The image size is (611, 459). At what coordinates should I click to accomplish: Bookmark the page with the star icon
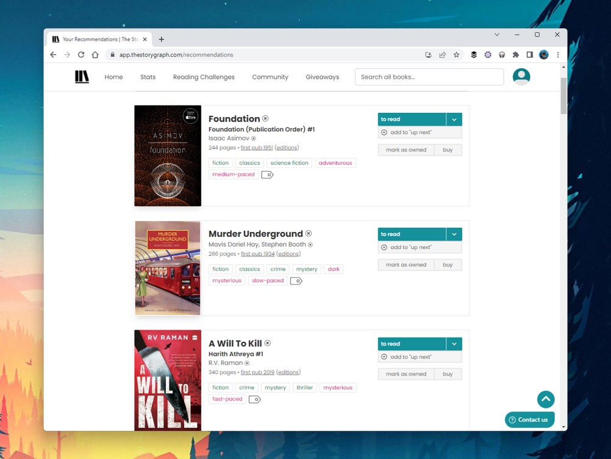pos(457,54)
